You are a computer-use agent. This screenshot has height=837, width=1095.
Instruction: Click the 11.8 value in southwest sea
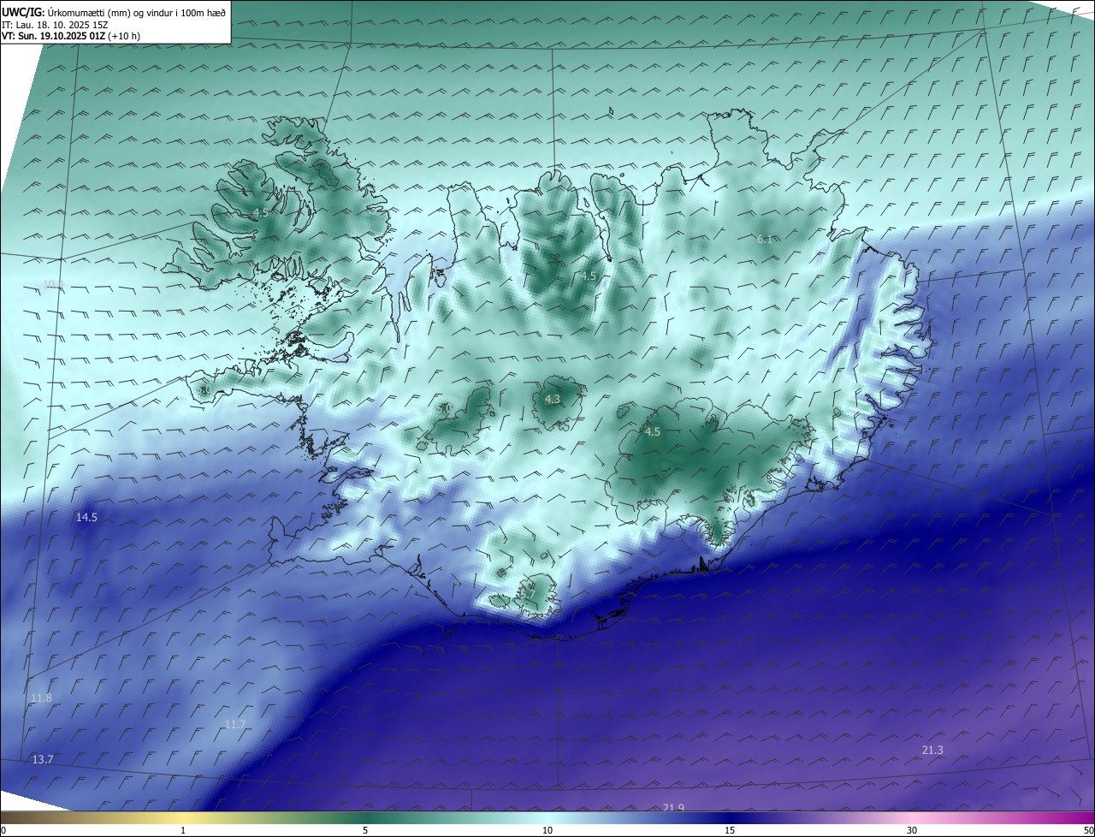click(x=41, y=698)
